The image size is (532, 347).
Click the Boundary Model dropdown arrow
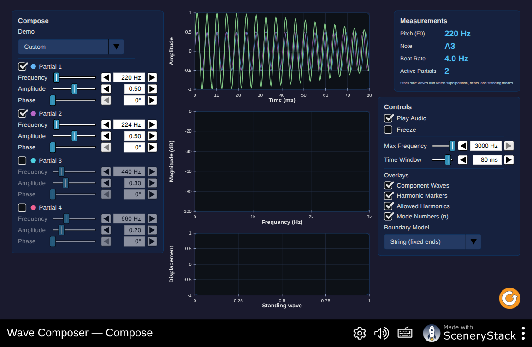[473, 242]
